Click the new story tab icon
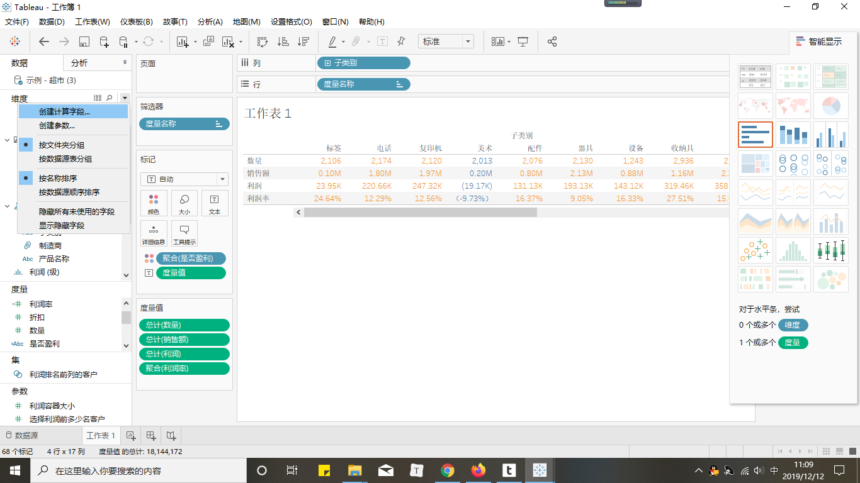This screenshot has width=860, height=483. click(x=171, y=435)
